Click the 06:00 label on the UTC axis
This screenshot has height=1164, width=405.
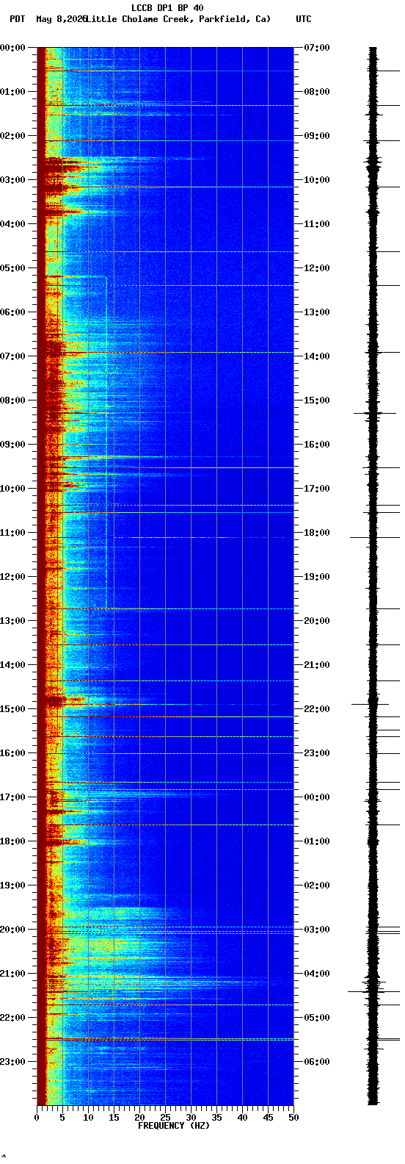point(317,1062)
